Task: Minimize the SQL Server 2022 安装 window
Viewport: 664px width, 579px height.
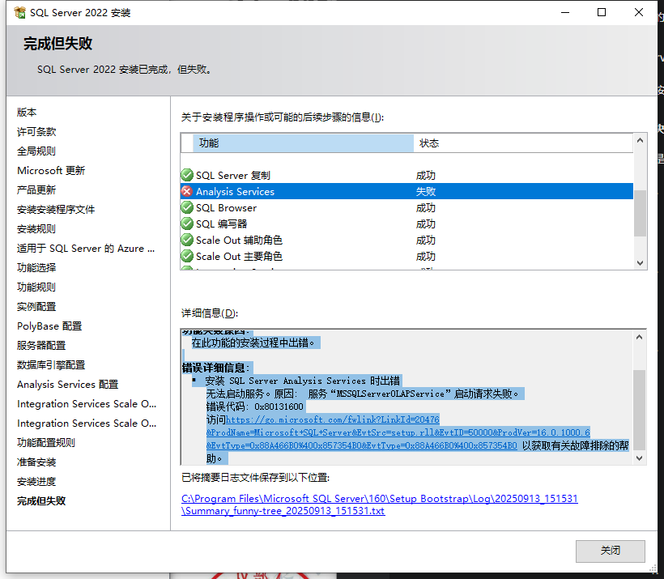Action: coord(565,13)
